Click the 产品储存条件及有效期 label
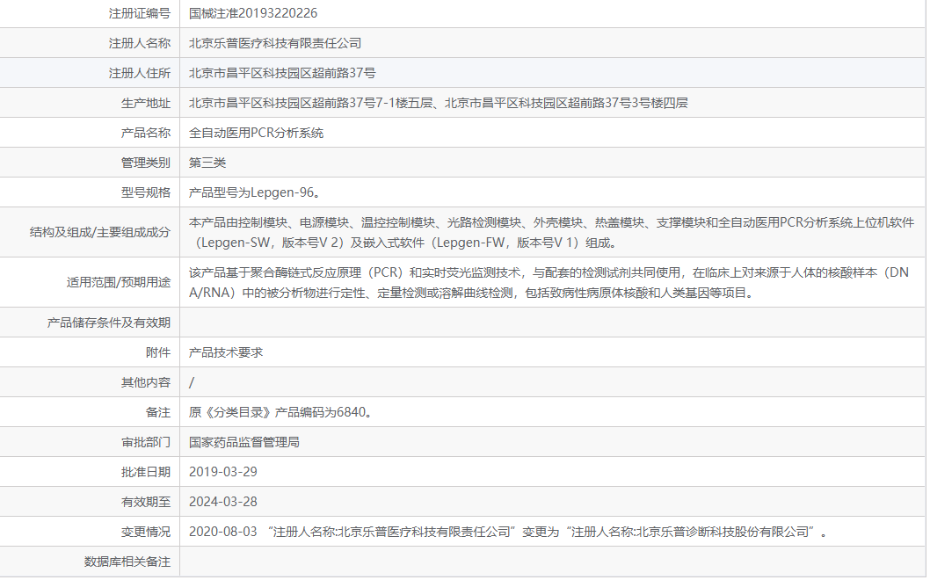The height and width of the screenshot is (580, 930). [x=109, y=323]
